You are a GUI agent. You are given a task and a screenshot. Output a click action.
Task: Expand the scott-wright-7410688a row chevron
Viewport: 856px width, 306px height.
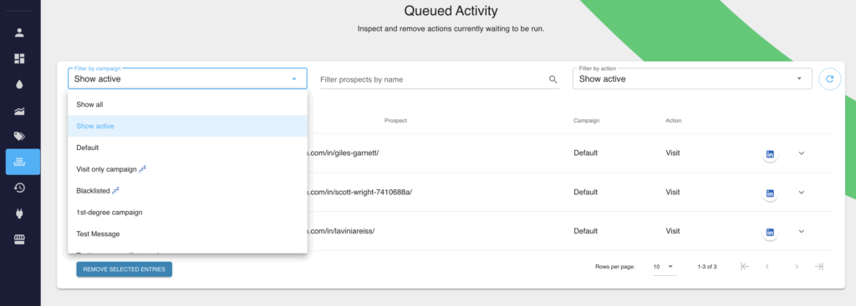(x=802, y=193)
